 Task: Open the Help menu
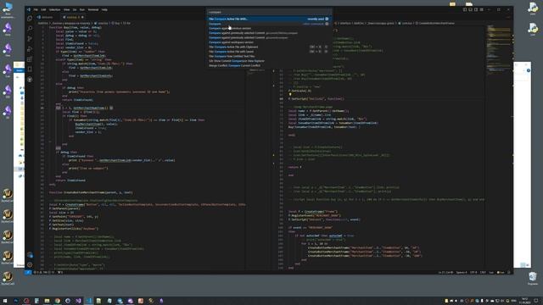(x=104, y=9)
